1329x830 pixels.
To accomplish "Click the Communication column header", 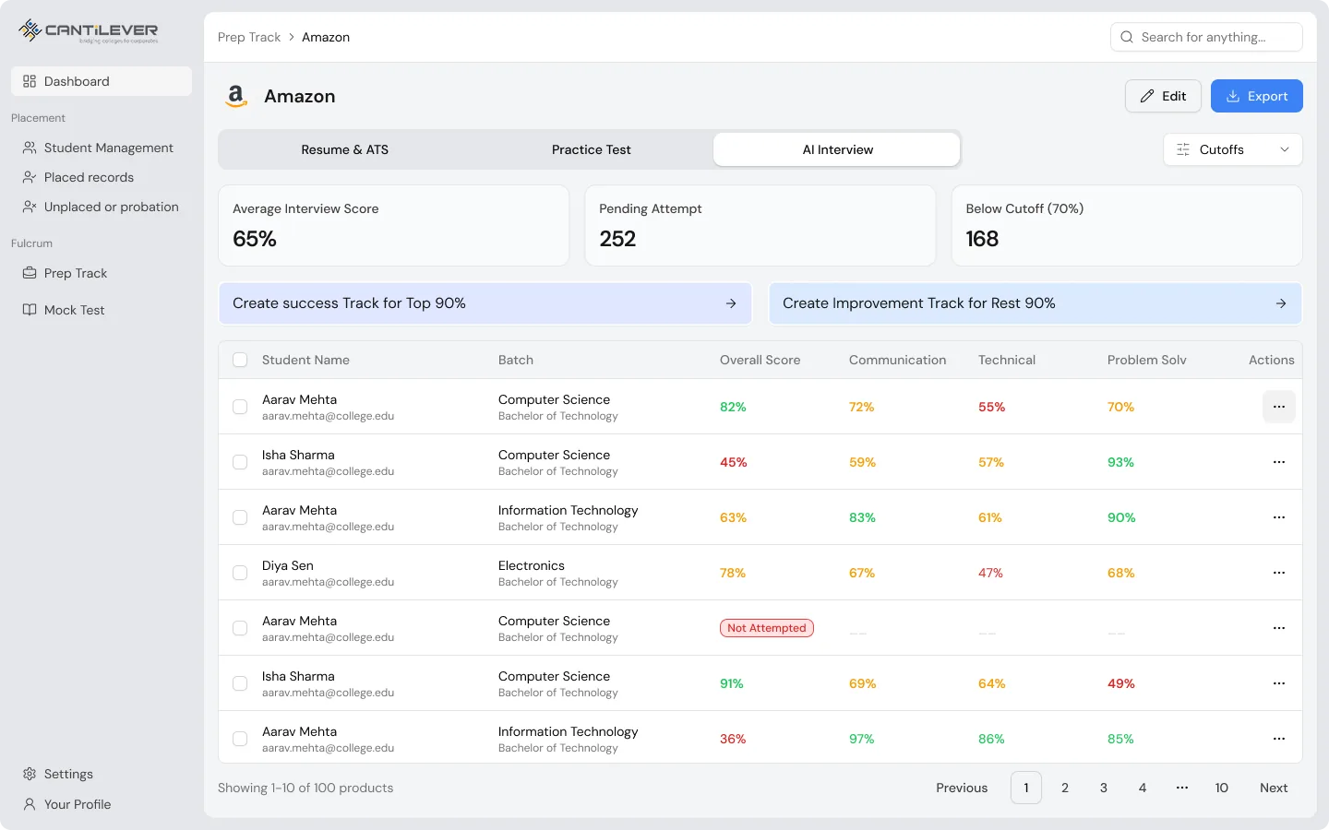I will click(x=897, y=360).
